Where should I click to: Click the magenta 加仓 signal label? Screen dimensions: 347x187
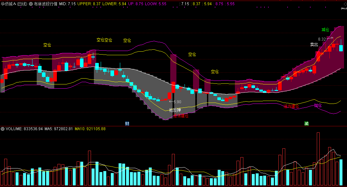(318, 106)
